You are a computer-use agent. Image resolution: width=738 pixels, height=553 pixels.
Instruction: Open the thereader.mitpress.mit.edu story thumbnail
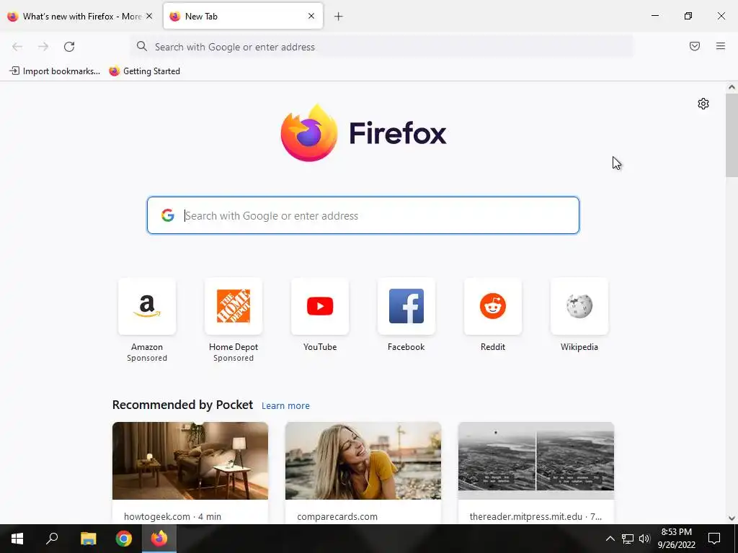(536, 461)
